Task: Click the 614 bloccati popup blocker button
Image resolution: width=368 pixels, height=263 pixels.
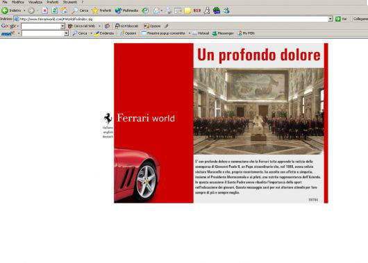Action: click(127, 26)
